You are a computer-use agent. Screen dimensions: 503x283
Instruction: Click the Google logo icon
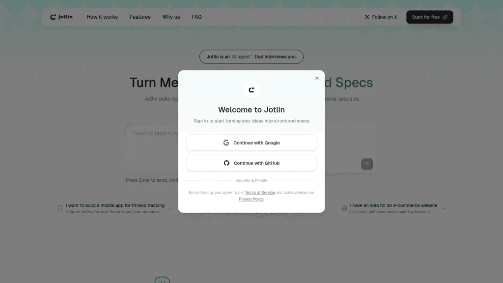(x=226, y=143)
